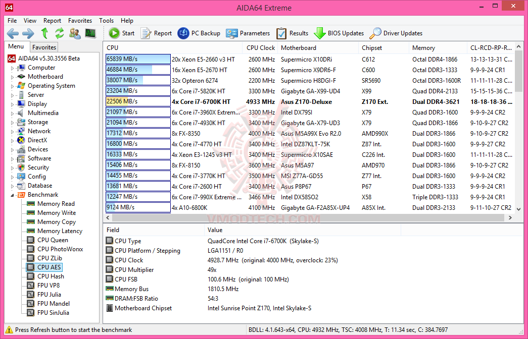Open the FPU Mandel benchmark

pyautogui.click(x=54, y=304)
